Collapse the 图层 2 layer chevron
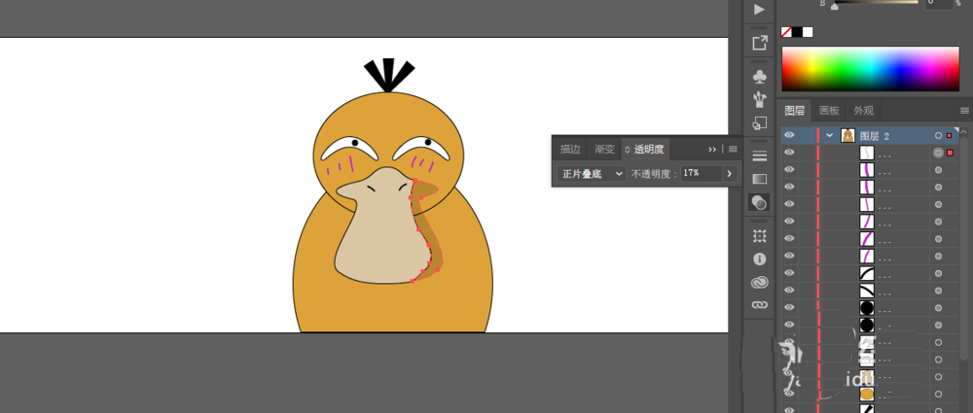This screenshot has width=973, height=413. (830, 135)
